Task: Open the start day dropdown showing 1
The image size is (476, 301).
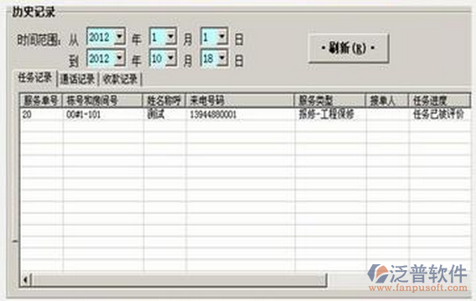Action: [x=223, y=37]
